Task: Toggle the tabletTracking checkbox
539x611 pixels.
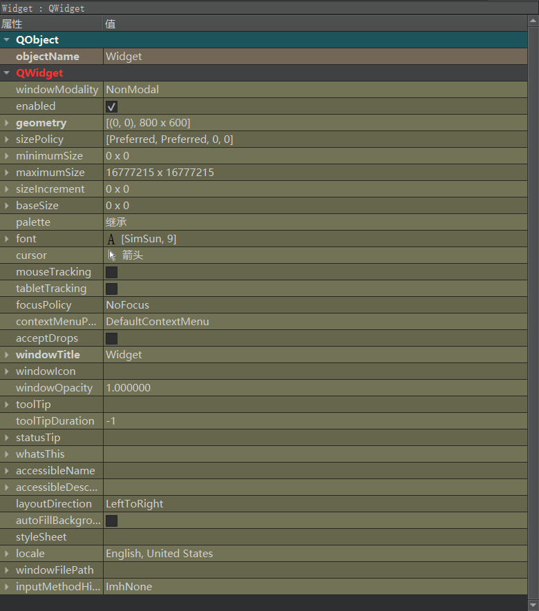Action: tap(111, 289)
